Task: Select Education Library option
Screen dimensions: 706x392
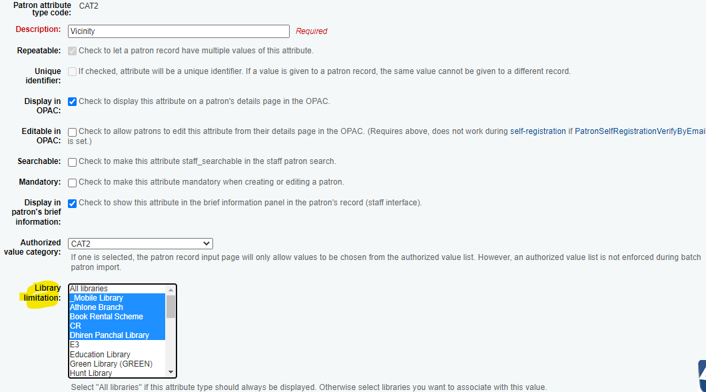Action: (117, 355)
